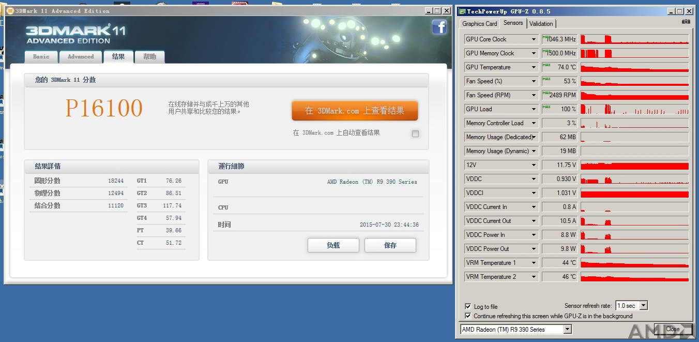Click the GPU Core Clock history graph
This screenshot has width=699, height=342.
click(x=635, y=39)
